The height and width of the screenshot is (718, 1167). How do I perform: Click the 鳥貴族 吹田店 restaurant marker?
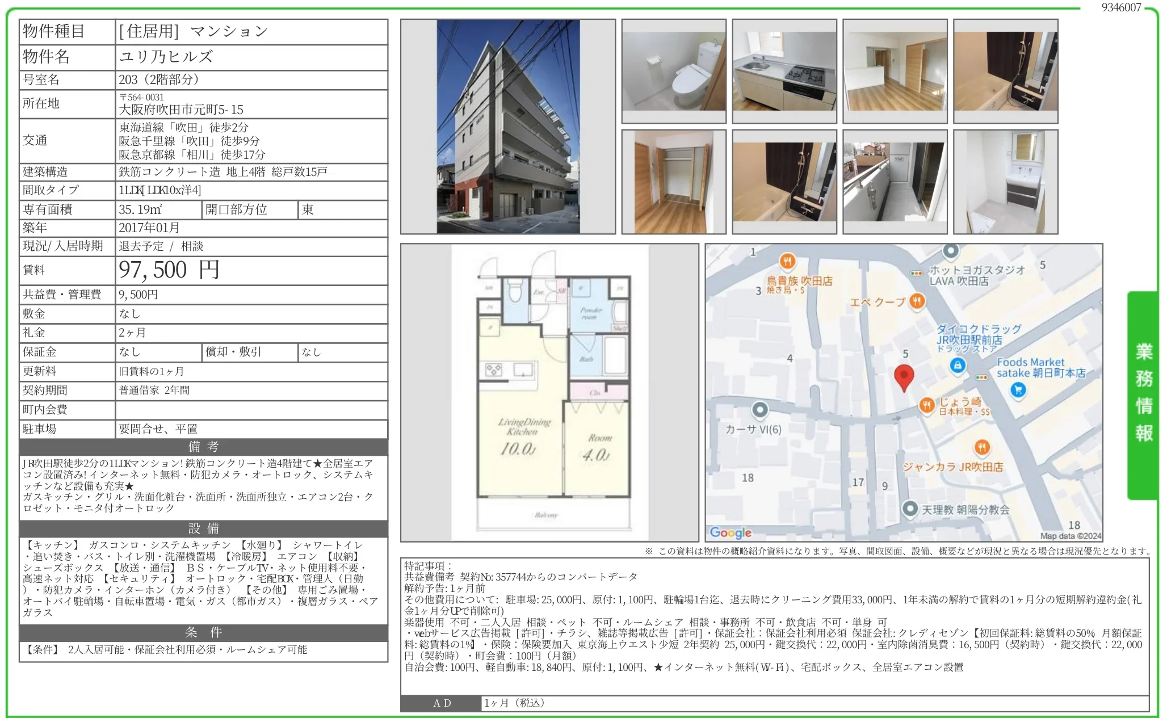point(787,261)
